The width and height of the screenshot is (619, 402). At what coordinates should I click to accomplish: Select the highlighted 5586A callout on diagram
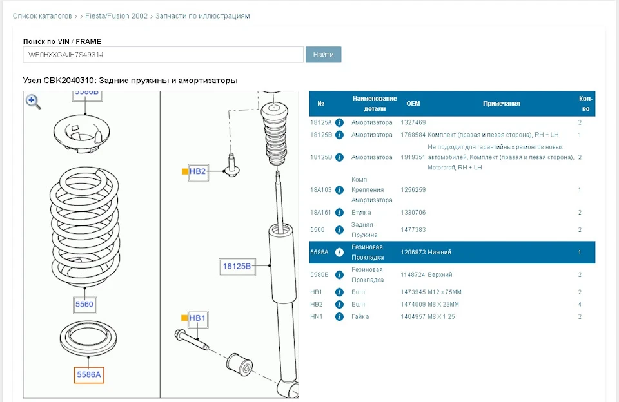[89, 375]
